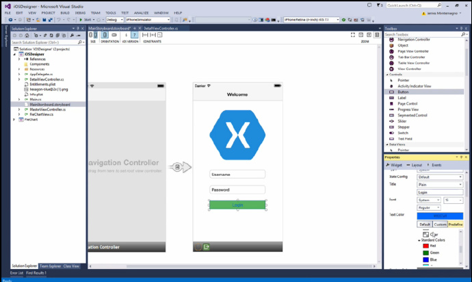Select MainStoryboard.storyboard in Solution Explorer
The image size is (472, 282).
click(50, 105)
